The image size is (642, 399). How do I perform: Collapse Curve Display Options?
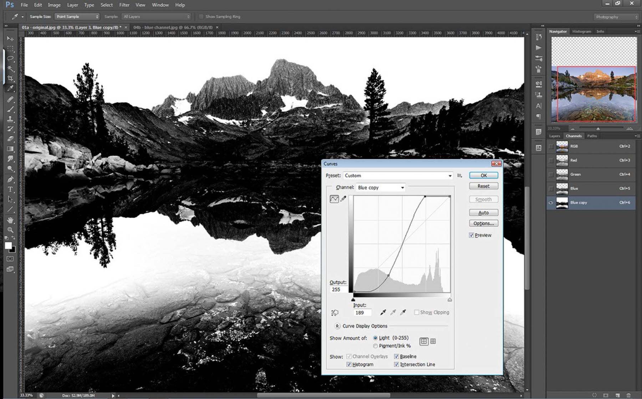(x=337, y=326)
